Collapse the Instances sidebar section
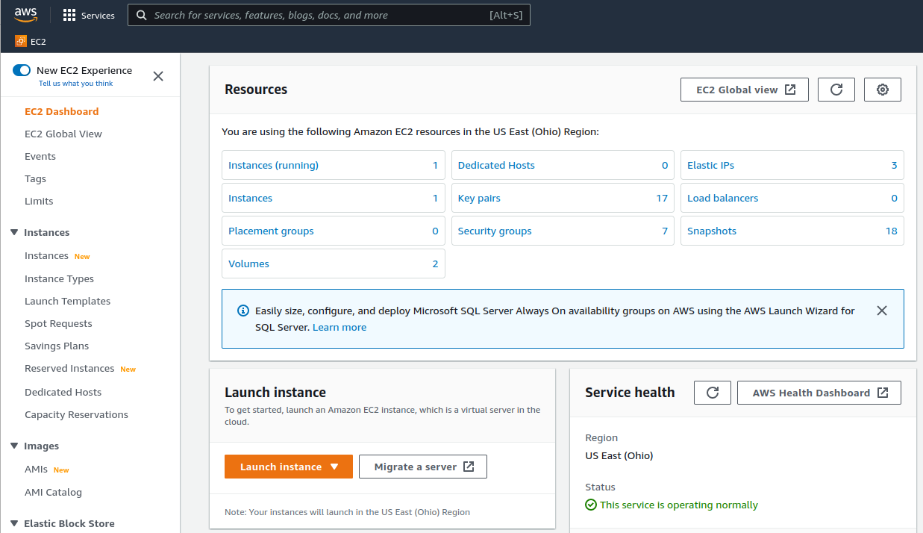Viewport: 923px width, 533px height. point(14,232)
